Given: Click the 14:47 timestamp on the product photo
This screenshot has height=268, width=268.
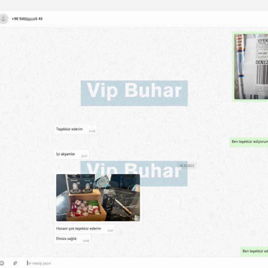Looking at the screenshot, I should [x=135, y=219].
